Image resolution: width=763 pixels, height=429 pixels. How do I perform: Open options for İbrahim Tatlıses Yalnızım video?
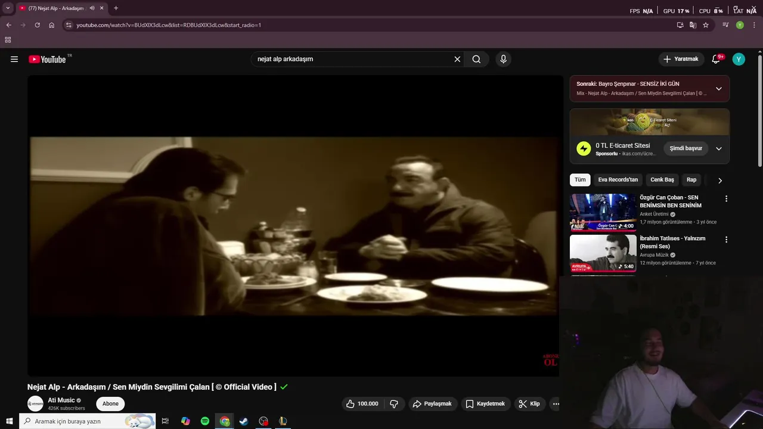(x=726, y=240)
